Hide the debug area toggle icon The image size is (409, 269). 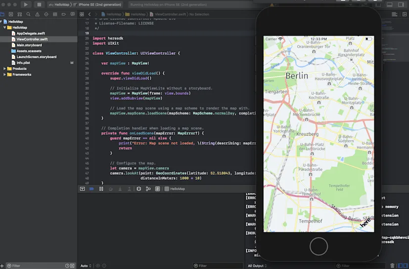(83, 189)
